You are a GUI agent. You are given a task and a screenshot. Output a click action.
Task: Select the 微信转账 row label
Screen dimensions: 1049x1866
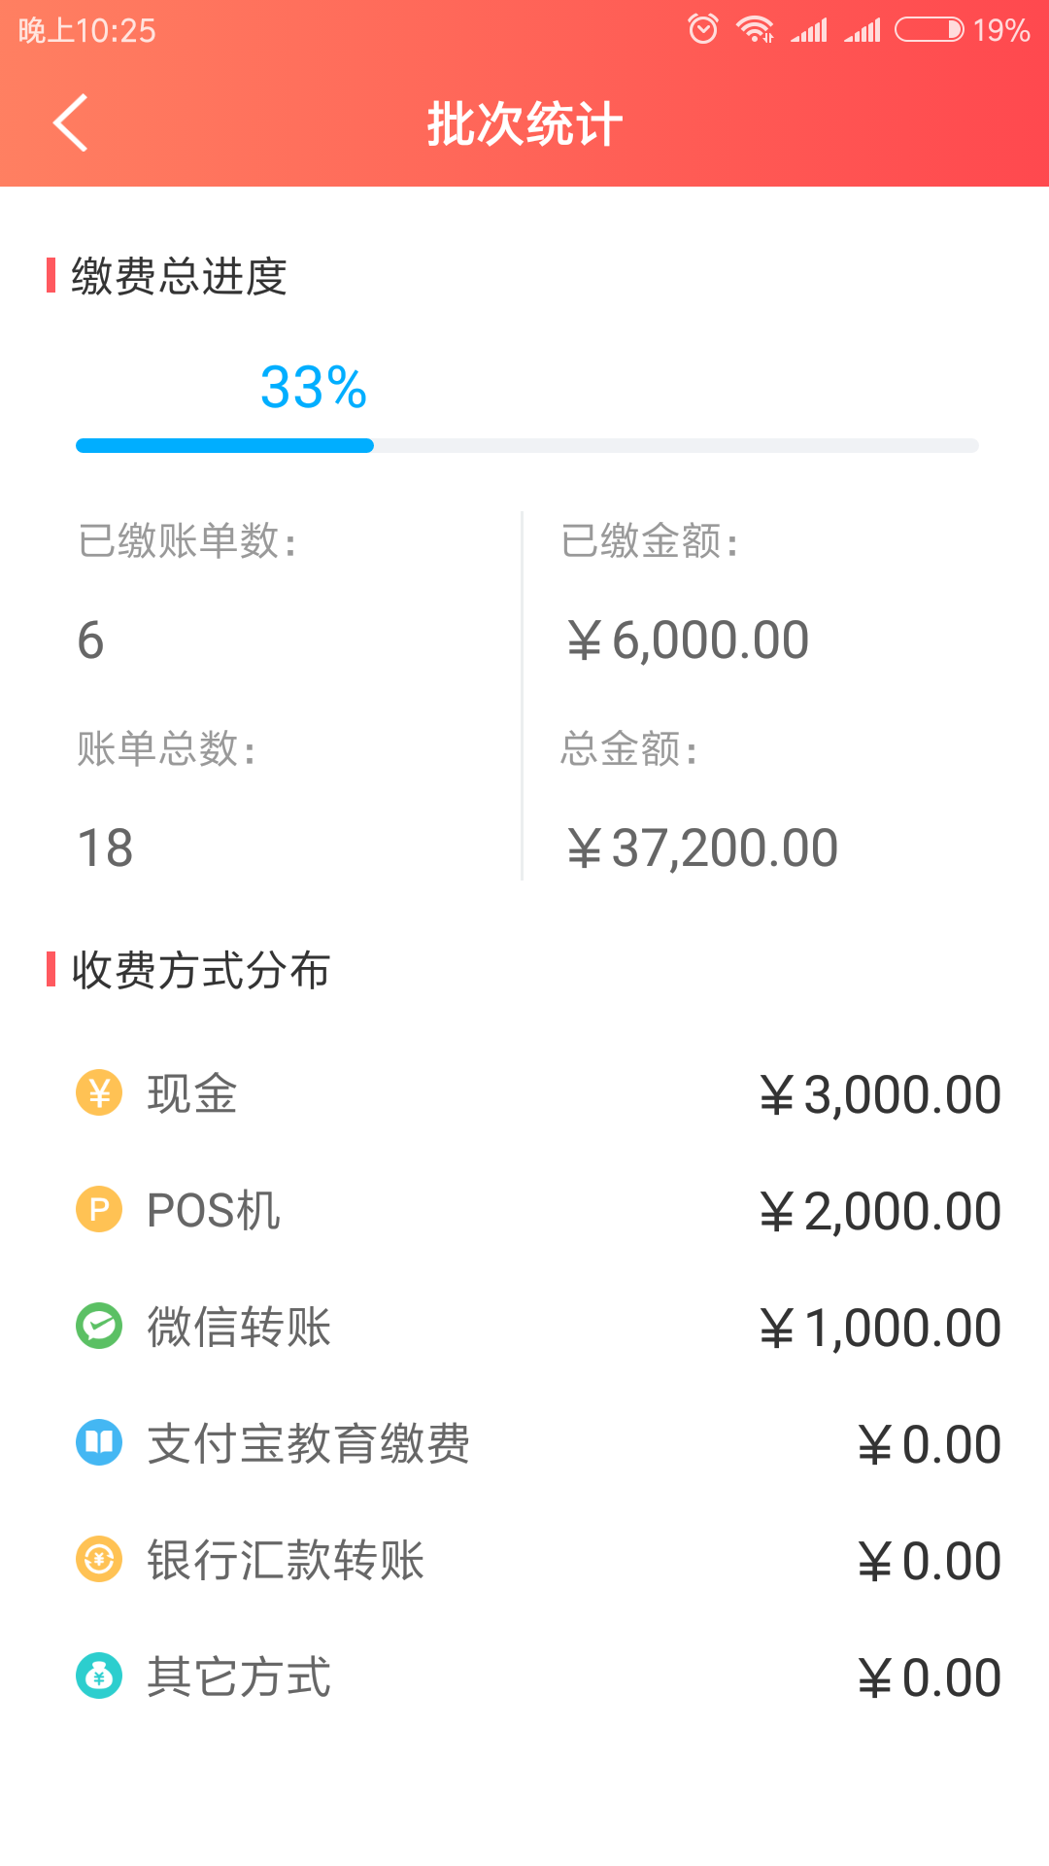point(239,1327)
